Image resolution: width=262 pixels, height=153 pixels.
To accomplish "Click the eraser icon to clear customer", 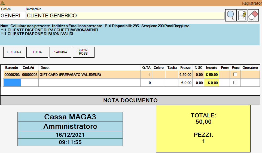I will pyautogui.click(x=253, y=15).
